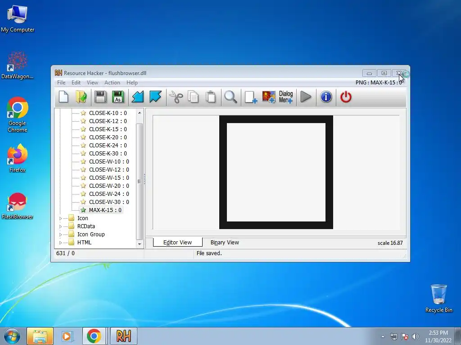Open the Windows Start button
Screen dimensions: 461x345
coord(12,336)
